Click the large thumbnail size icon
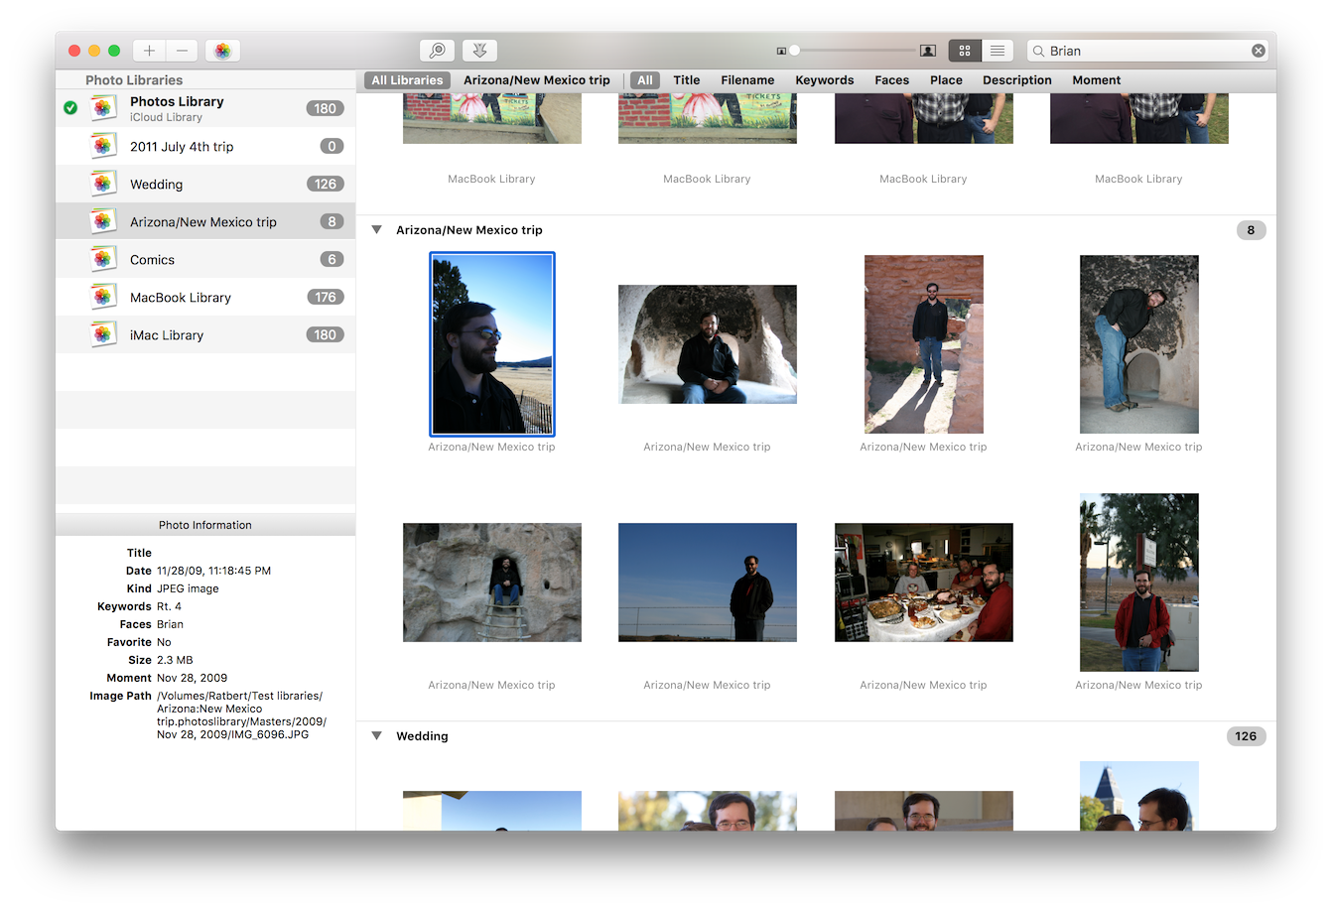1332x910 pixels. [x=927, y=51]
